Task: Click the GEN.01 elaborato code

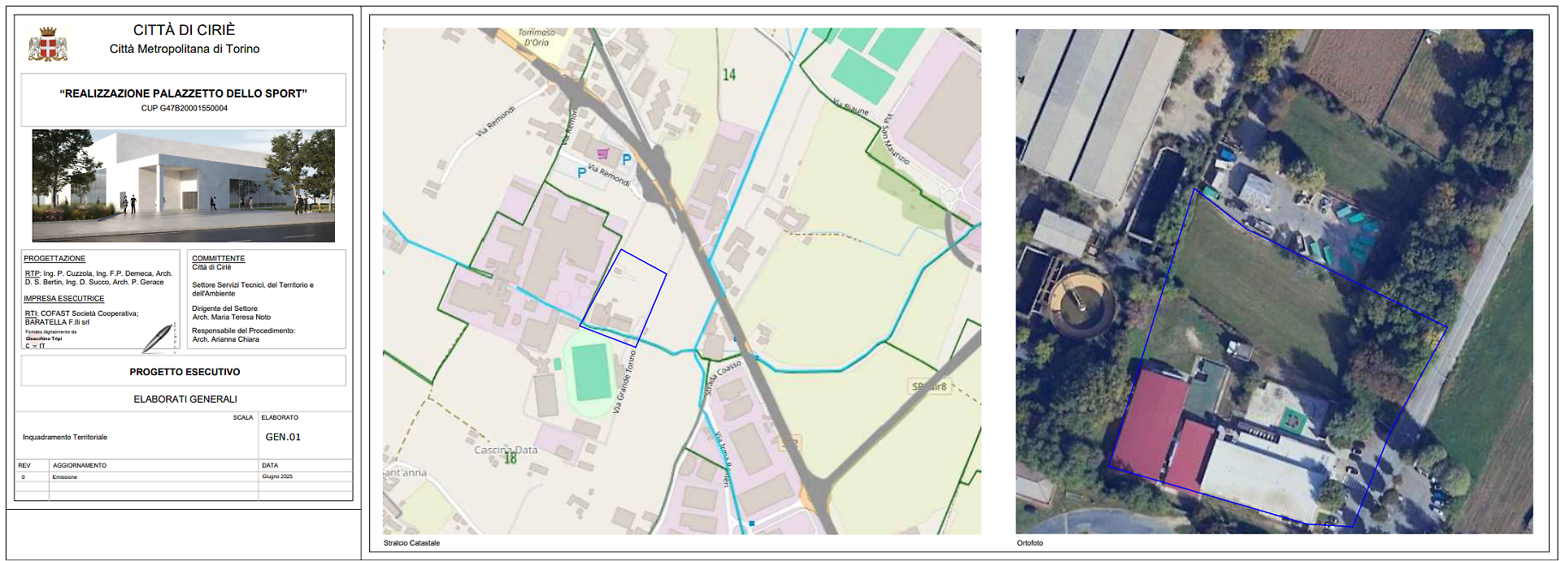Action: coord(283,437)
